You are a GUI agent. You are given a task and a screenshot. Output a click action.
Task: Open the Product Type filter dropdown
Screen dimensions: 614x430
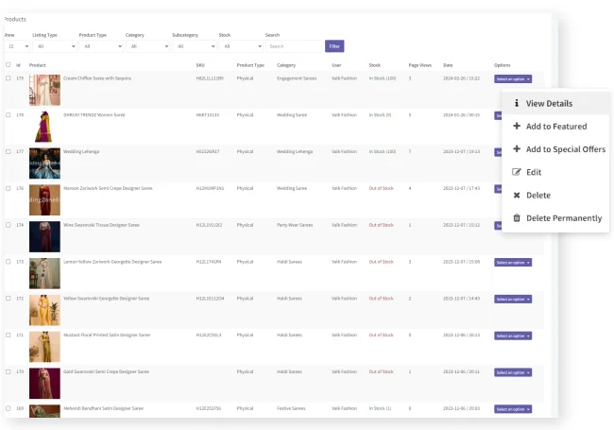[x=101, y=46]
